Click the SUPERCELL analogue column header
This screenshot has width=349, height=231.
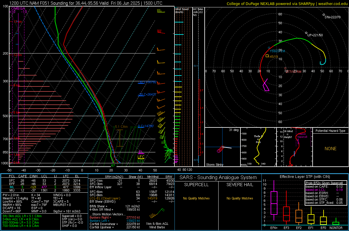(x=196, y=185)
